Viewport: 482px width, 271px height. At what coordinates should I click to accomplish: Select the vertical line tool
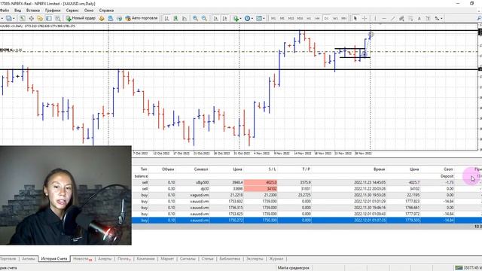coord(375,18)
